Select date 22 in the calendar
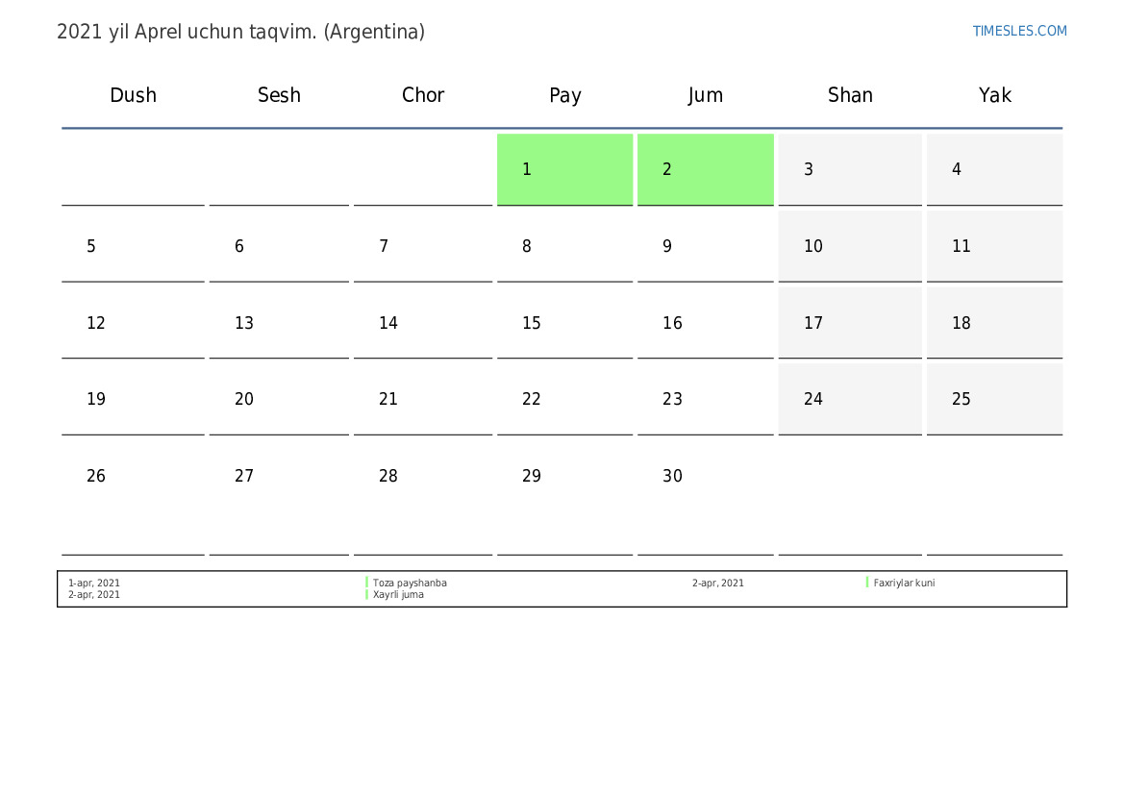 pyautogui.click(x=564, y=399)
